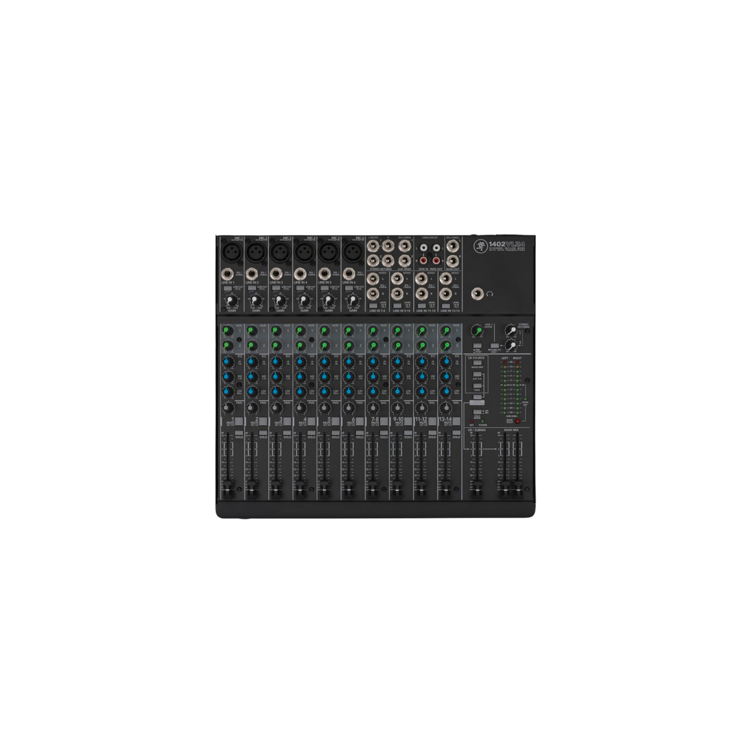The height and width of the screenshot is (751, 751).
Task: Toggle the LEVEL switch for LINE IN 7-8
Action: 373,305
